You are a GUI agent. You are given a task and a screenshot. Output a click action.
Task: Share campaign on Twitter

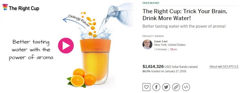pos(166,87)
